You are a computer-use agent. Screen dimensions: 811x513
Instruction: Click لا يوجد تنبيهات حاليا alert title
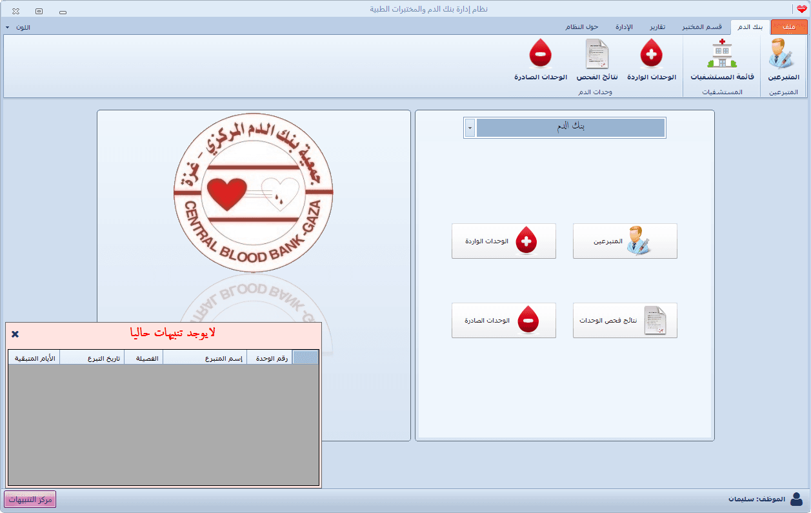(172, 333)
